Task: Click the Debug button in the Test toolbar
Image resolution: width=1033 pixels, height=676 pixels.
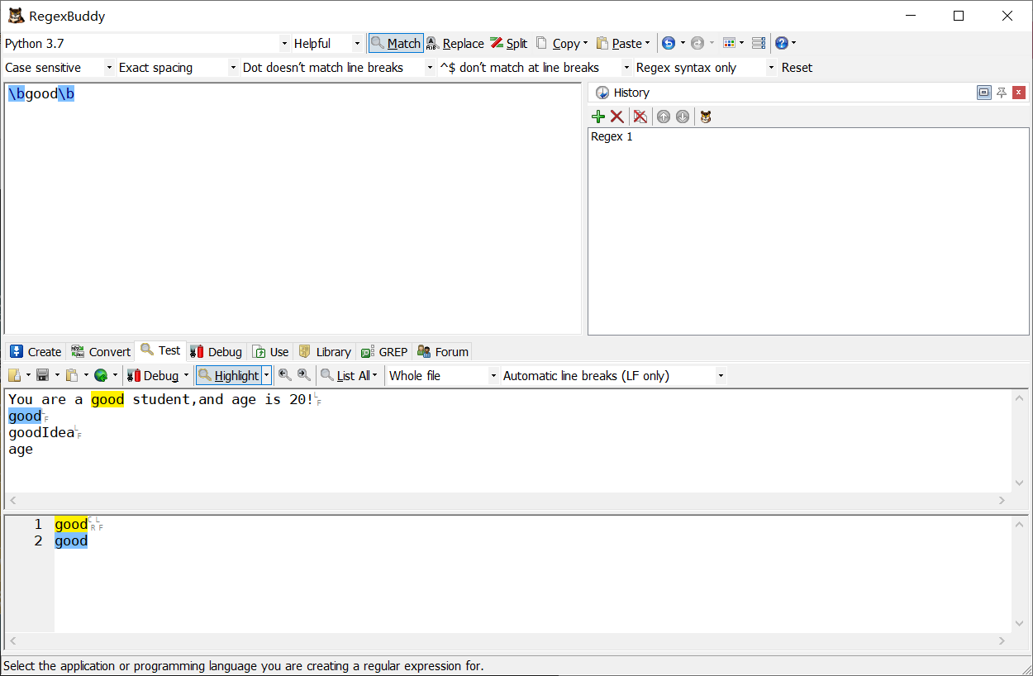Action: [x=154, y=375]
